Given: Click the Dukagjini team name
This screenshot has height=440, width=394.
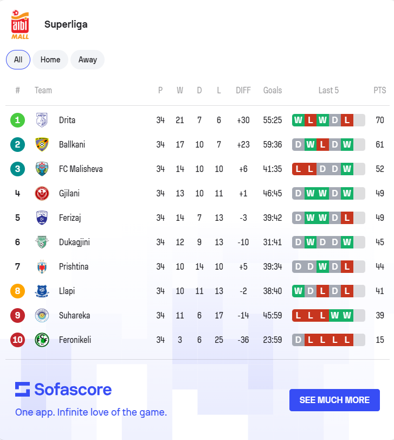Looking at the screenshot, I should pyautogui.click(x=74, y=242).
